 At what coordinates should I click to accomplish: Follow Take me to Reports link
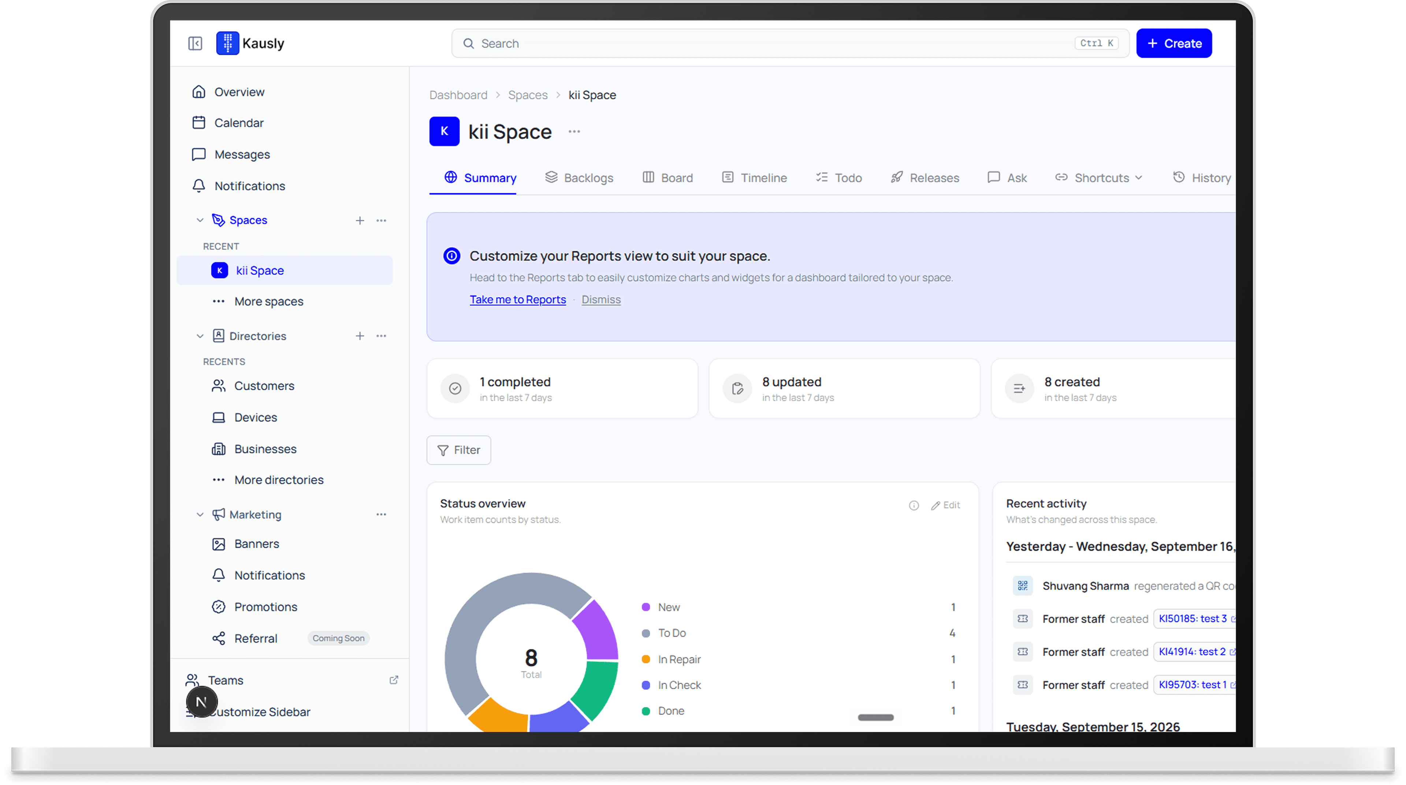(x=517, y=299)
